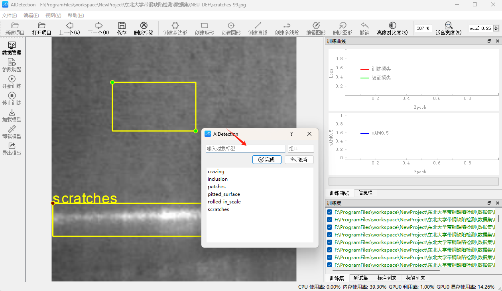The width and height of the screenshot is (502, 291).
Task: Uncheck the sixth file in the 训练集 list
Action: [x=330, y=250]
